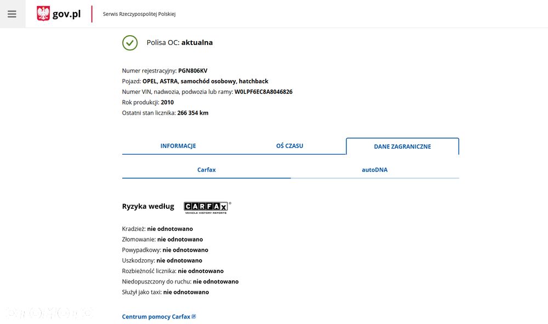
Task: Click the odometer reading 266 354 km
Action: click(192, 113)
